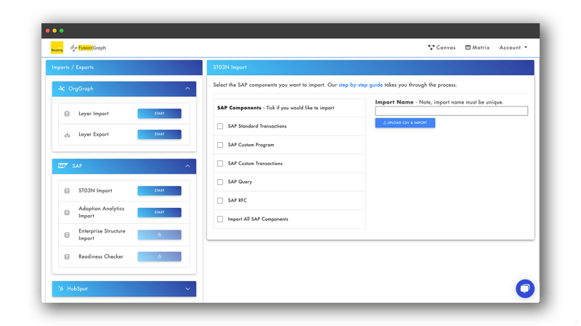Click the SAP Query label
Viewport: 581px width, 326px height.
[x=240, y=182]
